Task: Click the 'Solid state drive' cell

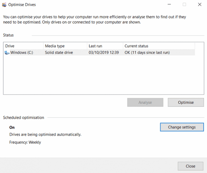Action: point(59,53)
